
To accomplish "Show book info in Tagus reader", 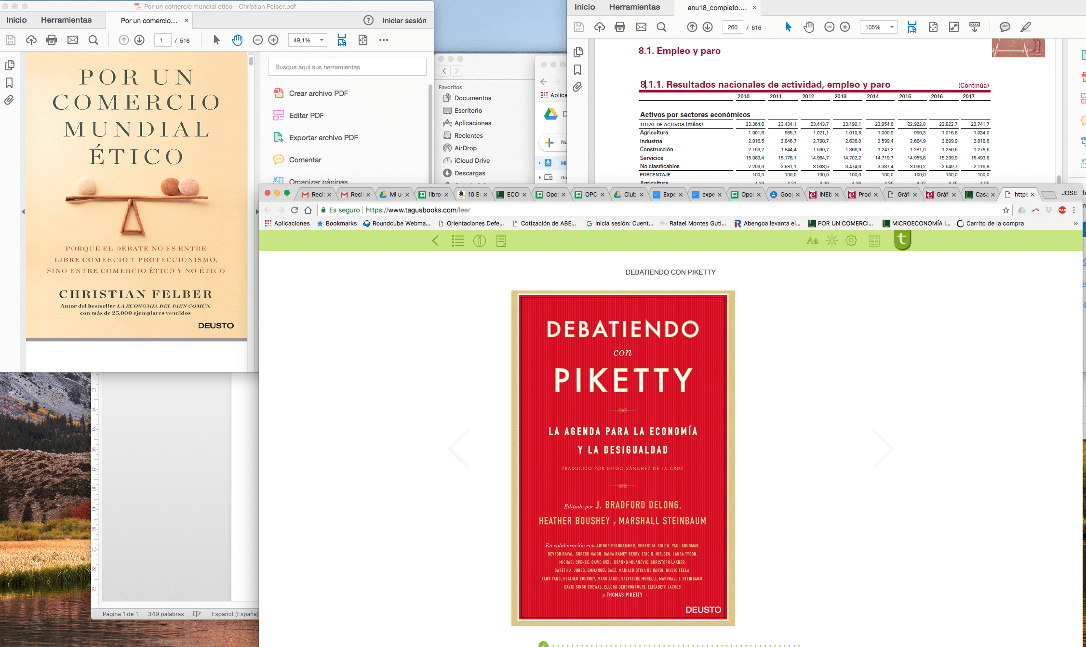I will (x=480, y=241).
